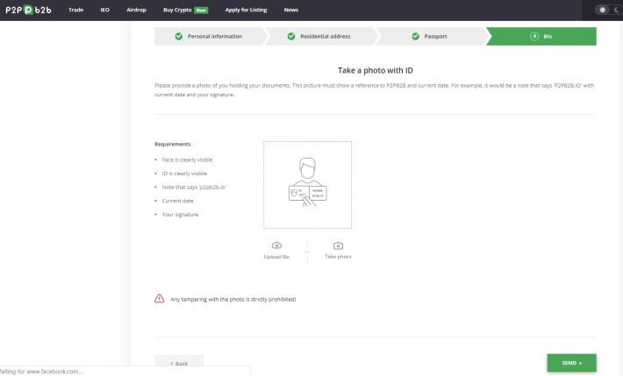Click the P2PB2B logo
The width and height of the screenshot is (623, 376).
pyautogui.click(x=28, y=10)
